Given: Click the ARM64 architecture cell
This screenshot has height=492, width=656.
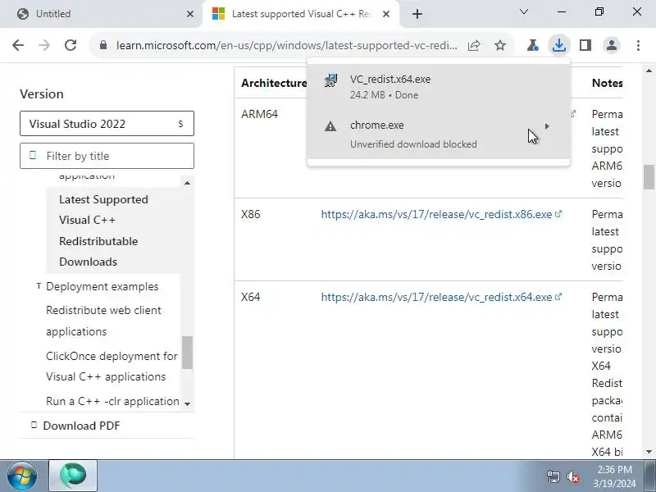Looking at the screenshot, I should pos(259,114).
